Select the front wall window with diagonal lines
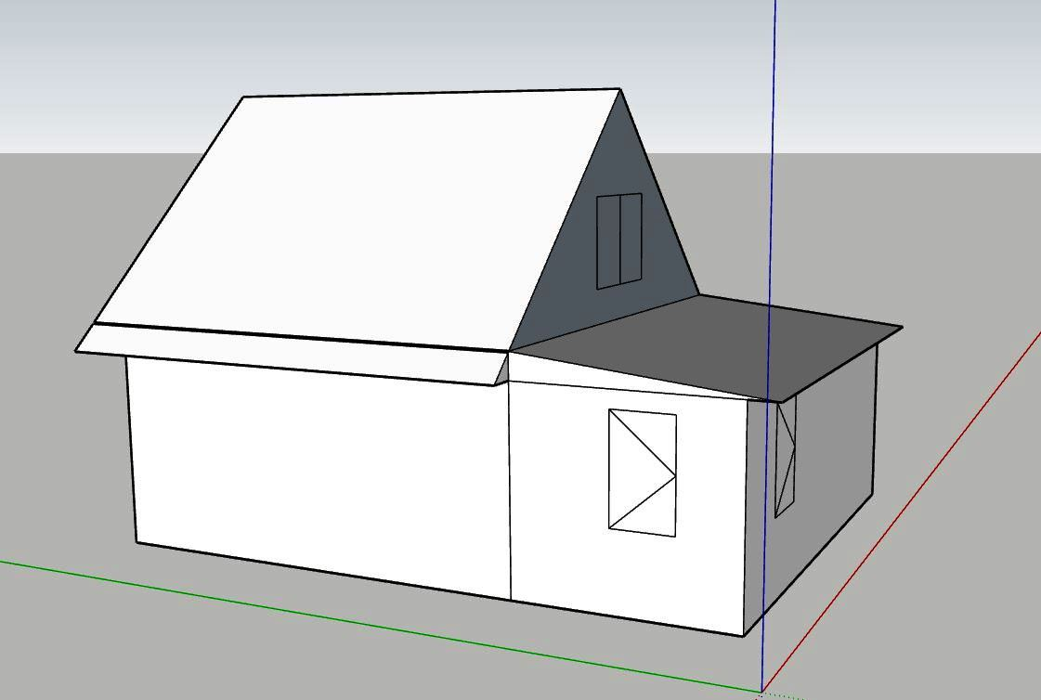The width and height of the screenshot is (1041, 700). [x=642, y=473]
